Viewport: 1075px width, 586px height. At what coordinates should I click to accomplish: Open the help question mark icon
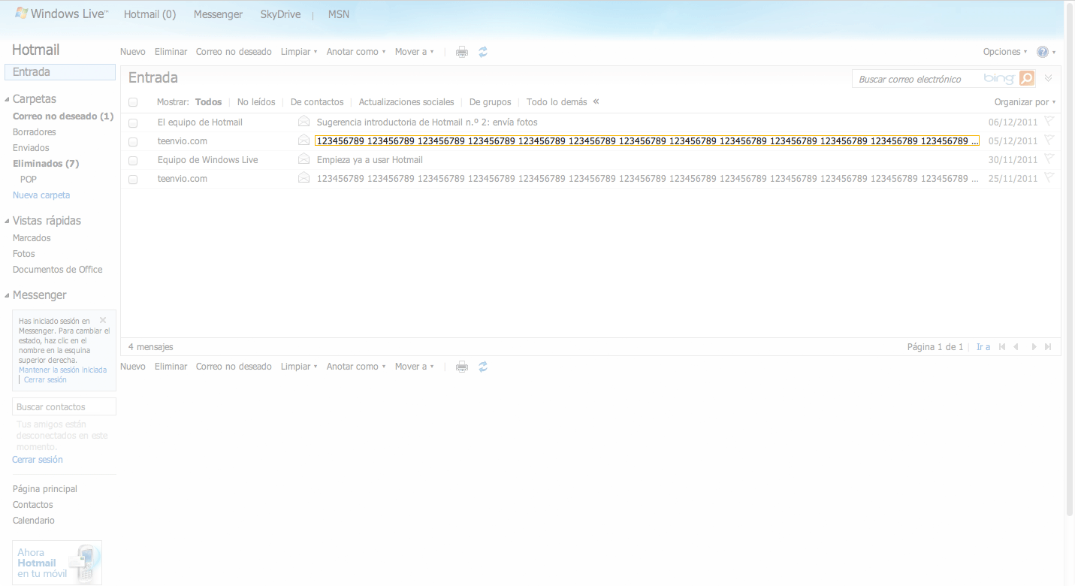tap(1043, 52)
